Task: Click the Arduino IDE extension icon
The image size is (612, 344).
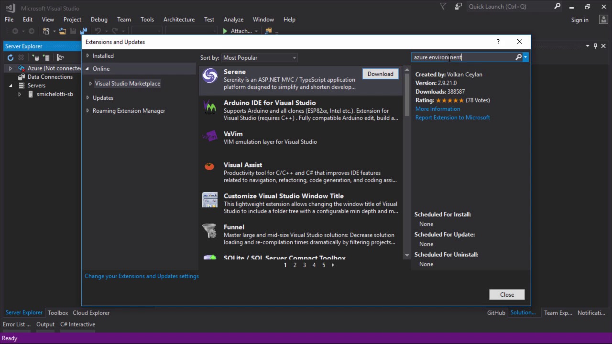Action: [x=210, y=107]
